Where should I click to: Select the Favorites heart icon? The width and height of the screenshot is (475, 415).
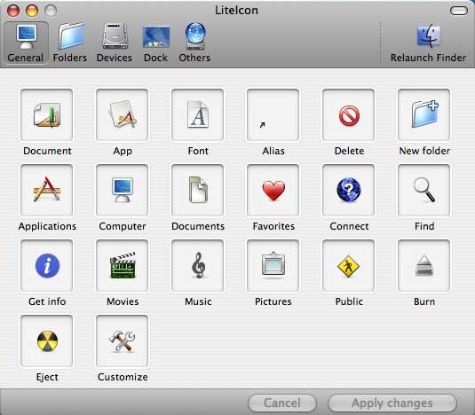pos(273,191)
